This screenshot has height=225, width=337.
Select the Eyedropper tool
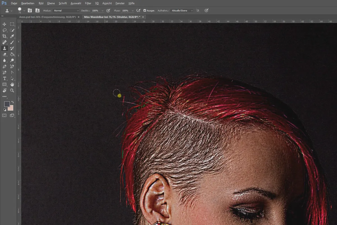coord(12,36)
